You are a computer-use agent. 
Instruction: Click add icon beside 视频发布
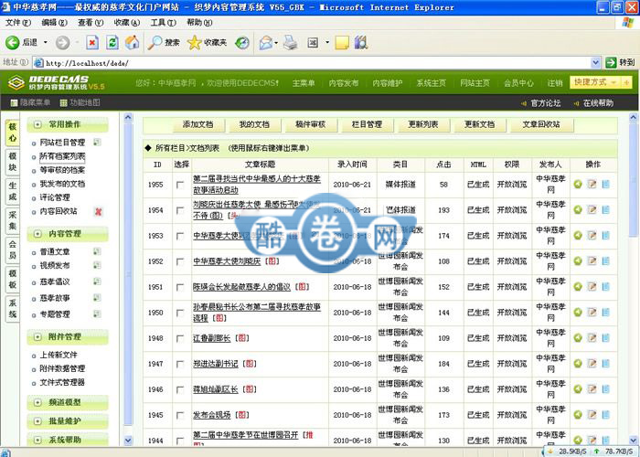[x=97, y=265]
